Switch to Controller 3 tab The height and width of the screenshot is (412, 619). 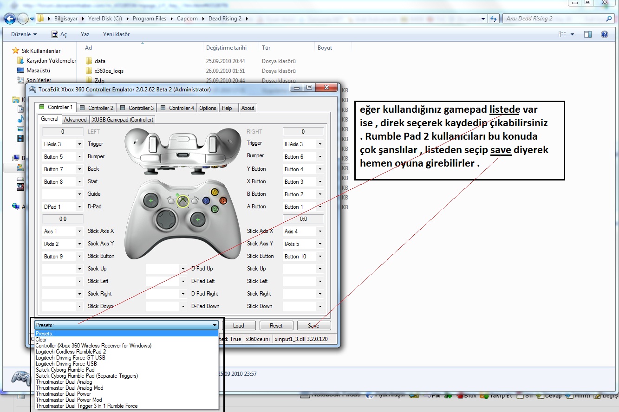(x=137, y=108)
